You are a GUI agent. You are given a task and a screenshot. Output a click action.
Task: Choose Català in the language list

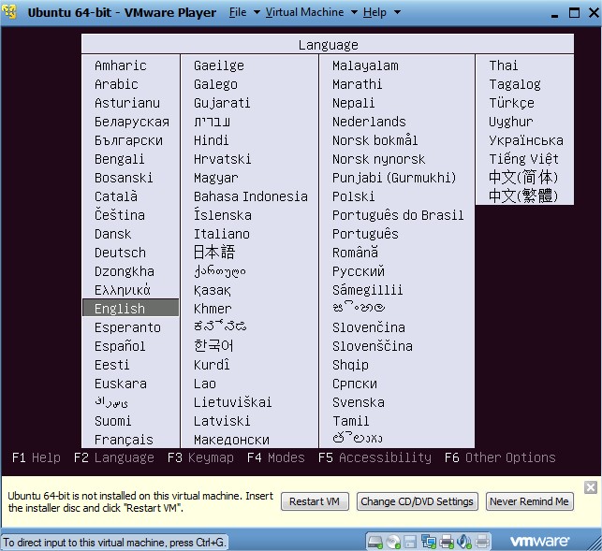(x=115, y=196)
